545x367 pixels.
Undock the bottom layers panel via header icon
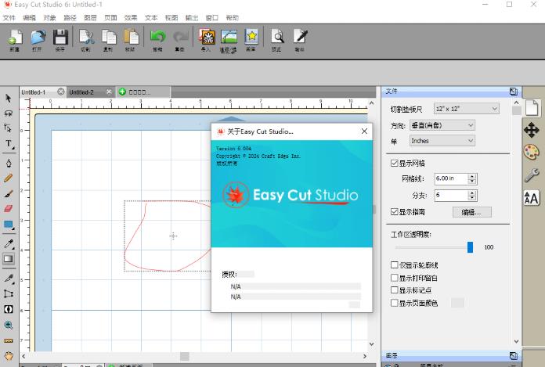pyautogui.click(x=514, y=355)
